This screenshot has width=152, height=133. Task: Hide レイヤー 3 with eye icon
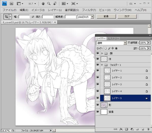tap(98, 84)
